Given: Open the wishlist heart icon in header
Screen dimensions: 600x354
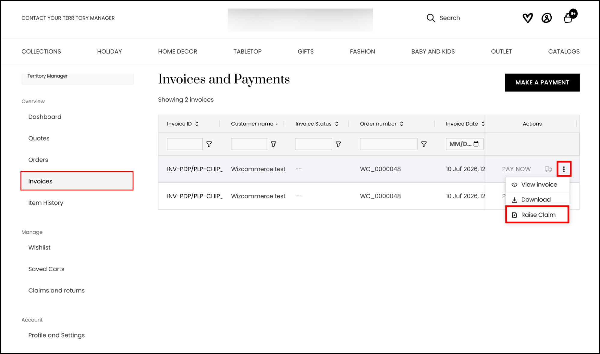Looking at the screenshot, I should (x=527, y=18).
